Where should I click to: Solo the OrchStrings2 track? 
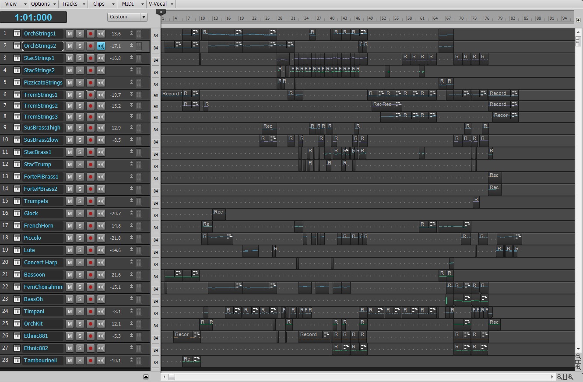coord(80,46)
